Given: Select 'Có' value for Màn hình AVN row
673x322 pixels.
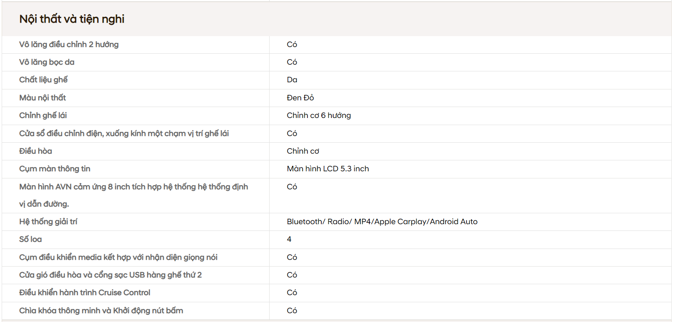Looking at the screenshot, I should point(292,187).
